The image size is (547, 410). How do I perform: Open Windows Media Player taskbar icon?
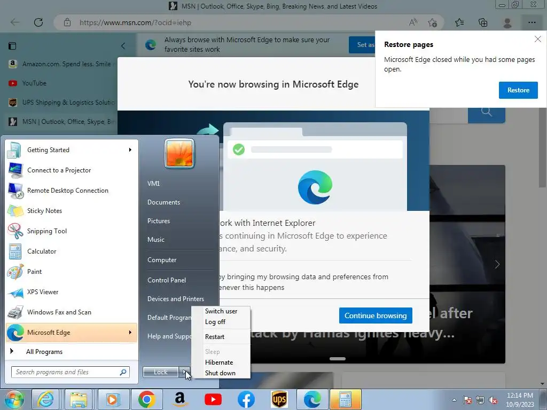(x=112, y=399)
